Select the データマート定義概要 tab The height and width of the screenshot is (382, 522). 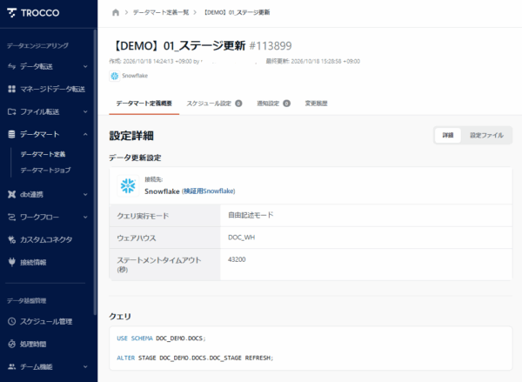pos(144,104)
